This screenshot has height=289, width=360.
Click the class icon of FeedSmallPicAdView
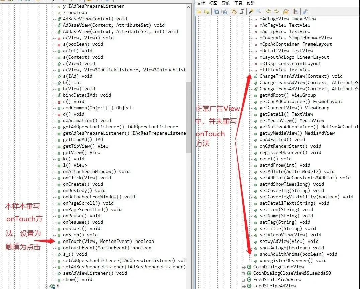(249, 280)
